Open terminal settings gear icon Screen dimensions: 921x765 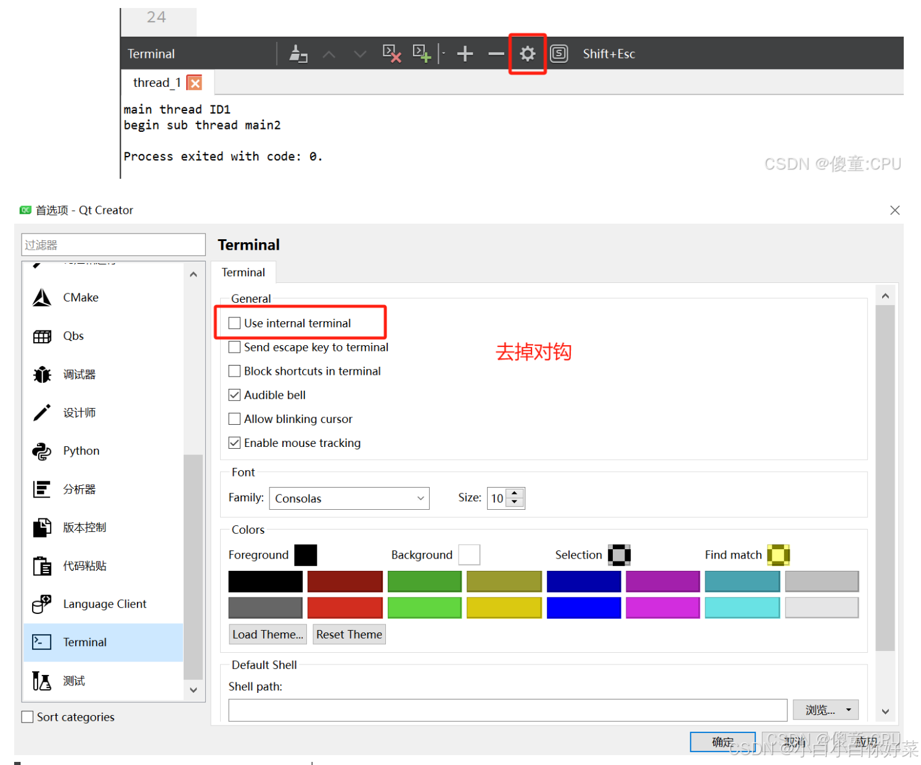pyautogui.click(x=527, y=54)
